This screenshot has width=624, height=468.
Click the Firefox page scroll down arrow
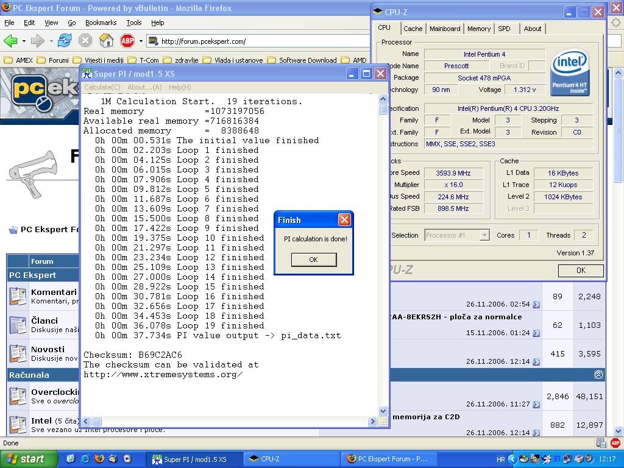coord(618,431)
